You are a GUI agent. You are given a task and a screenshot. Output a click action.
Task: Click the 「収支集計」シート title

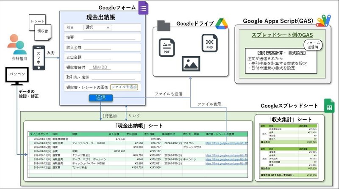pyautogui.click(x=290, y=120)
